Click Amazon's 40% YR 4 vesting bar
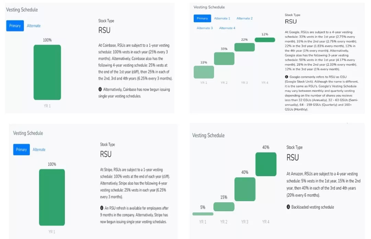The image size is (371, 239). point(266,164)
